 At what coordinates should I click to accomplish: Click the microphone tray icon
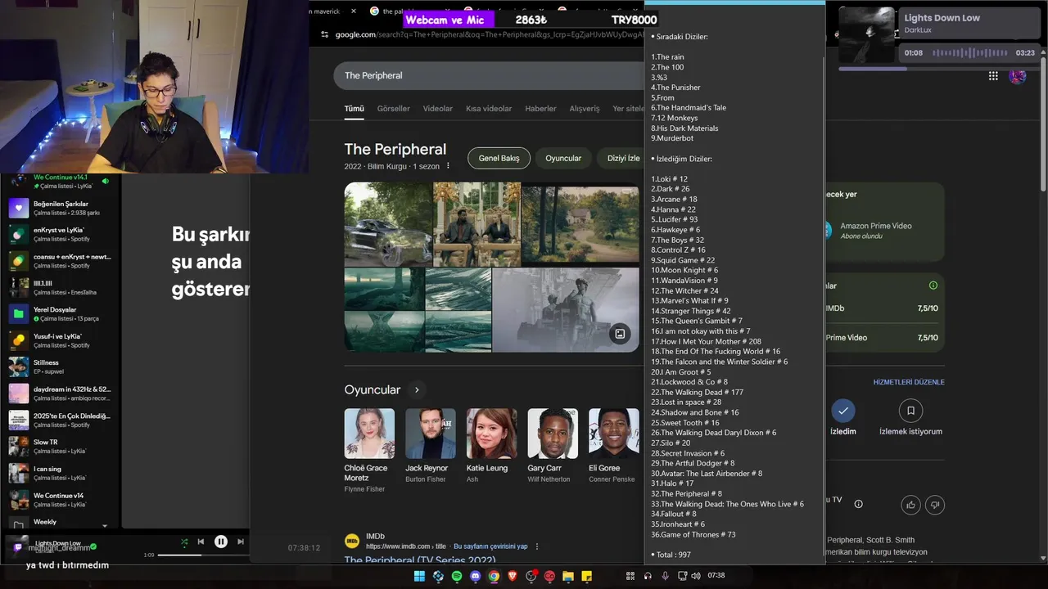click(x=665, y=576)
